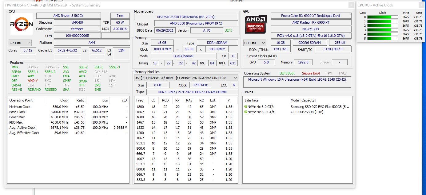Click the memory clock field 1800.0 MHz
Screen dimensions: 426x195
162,49
